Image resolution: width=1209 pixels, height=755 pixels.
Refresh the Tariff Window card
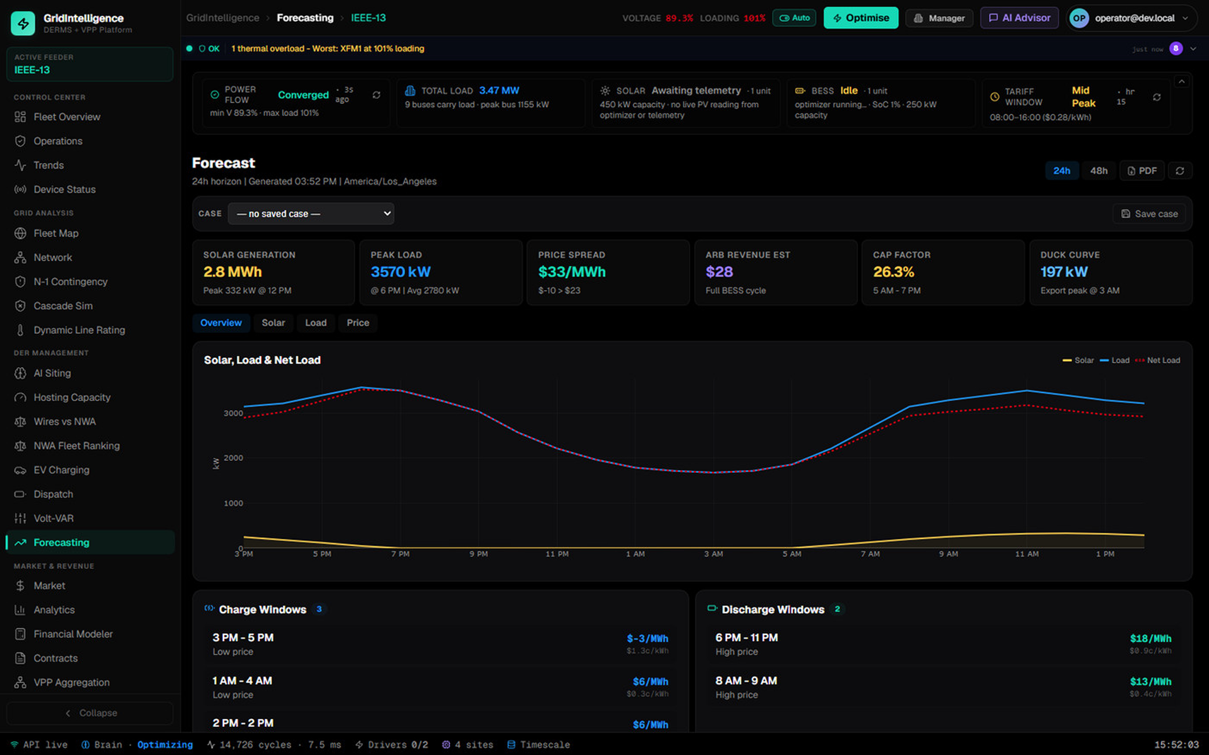1157,97
